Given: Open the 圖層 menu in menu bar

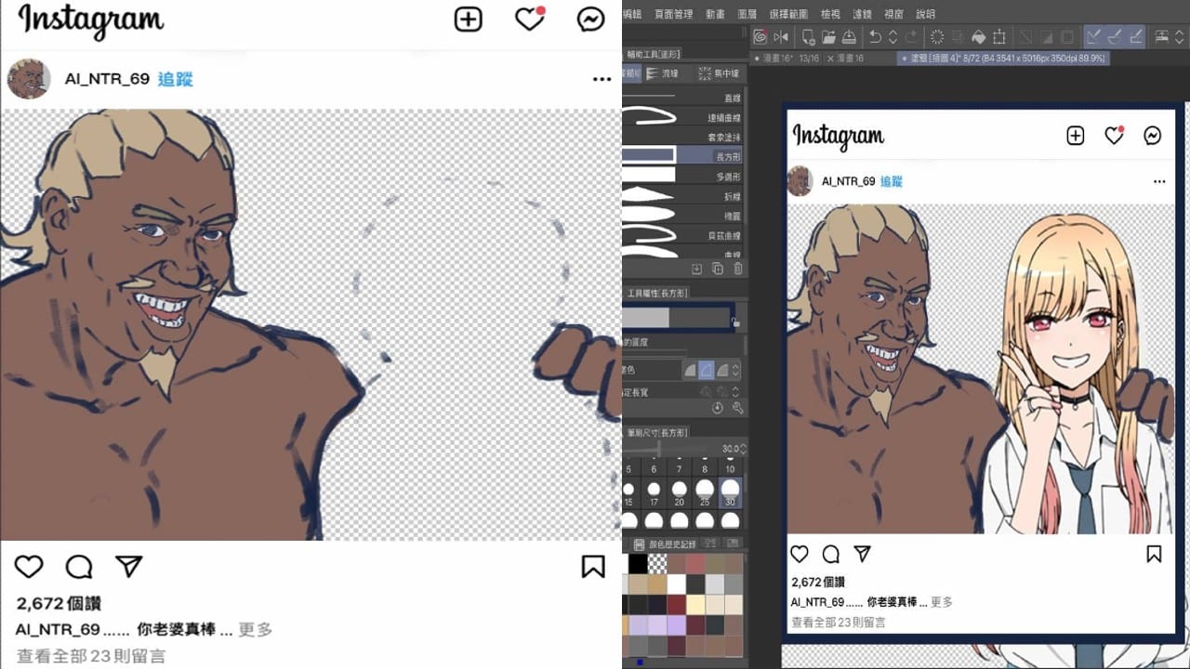Looking at the screenshot, I should tap(747, 14).
